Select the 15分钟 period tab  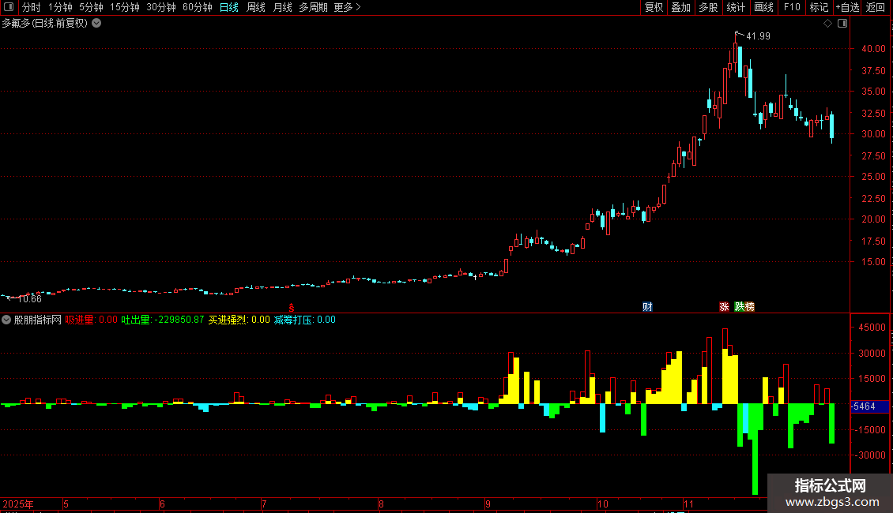point(125,7)
